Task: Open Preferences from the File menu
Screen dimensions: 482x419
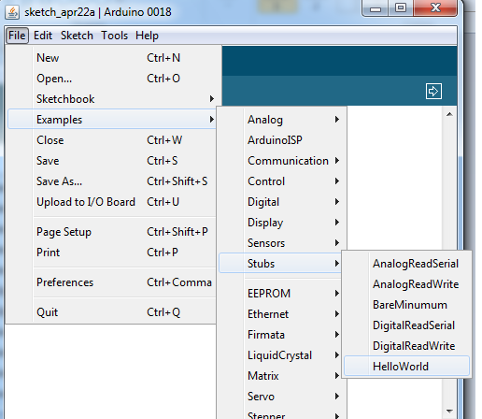Action: point(112,282)
